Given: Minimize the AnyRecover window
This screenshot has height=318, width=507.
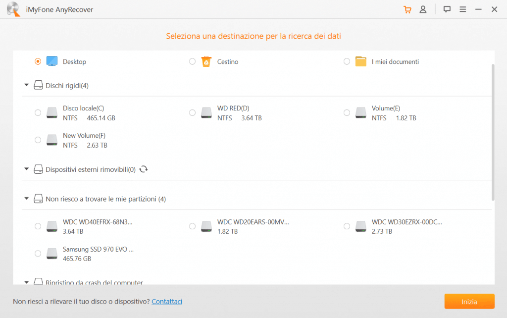Looking at the screenshot, I should [x=478, y=9].
